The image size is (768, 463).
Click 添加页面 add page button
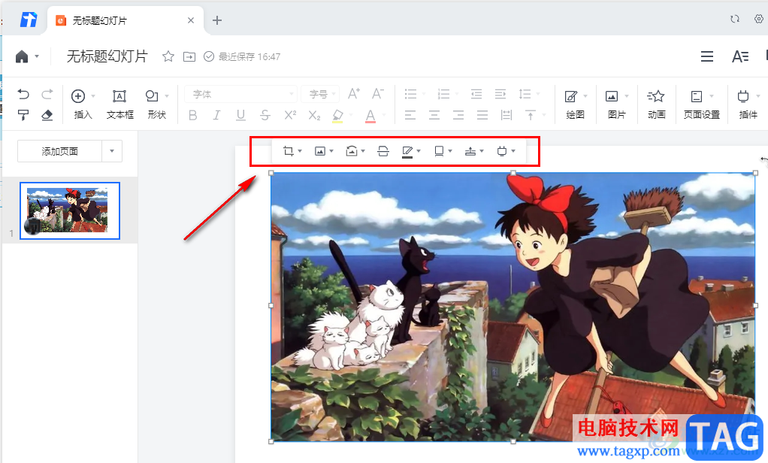(60, 151)
